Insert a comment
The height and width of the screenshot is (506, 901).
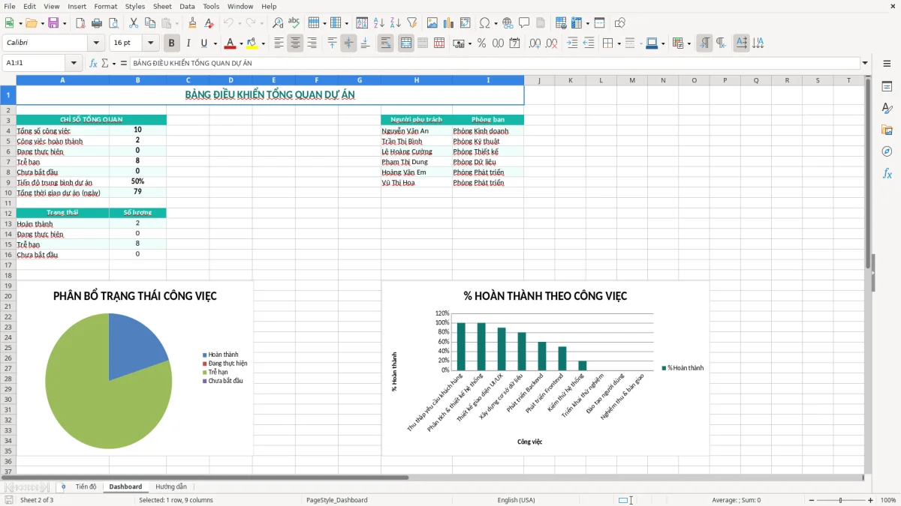[x=524, y=23]
